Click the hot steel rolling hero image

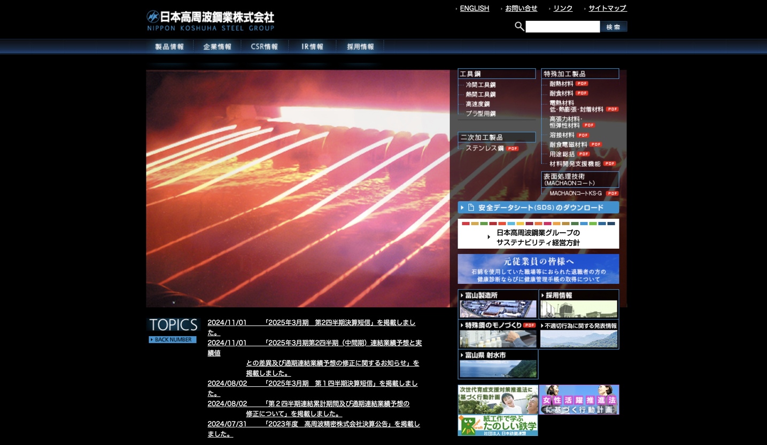click(x=298, y=188)
